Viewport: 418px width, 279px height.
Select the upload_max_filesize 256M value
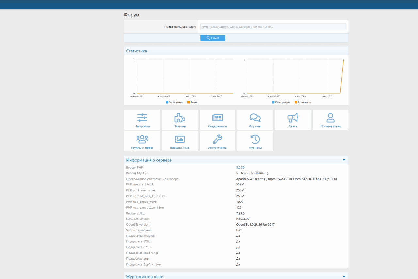(x=240, y=196)
